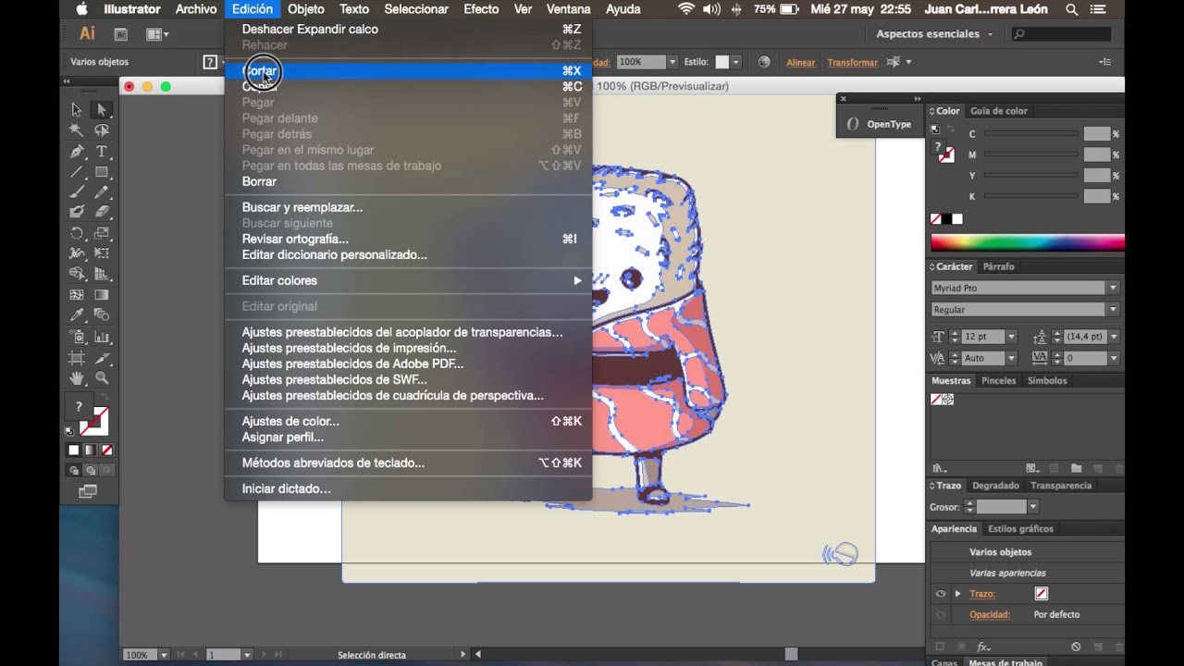Click the orange Opacidad link in Apariencia
Image resolution: width=1184 pixels, height=666 pixels.
(x=989, y=615)
